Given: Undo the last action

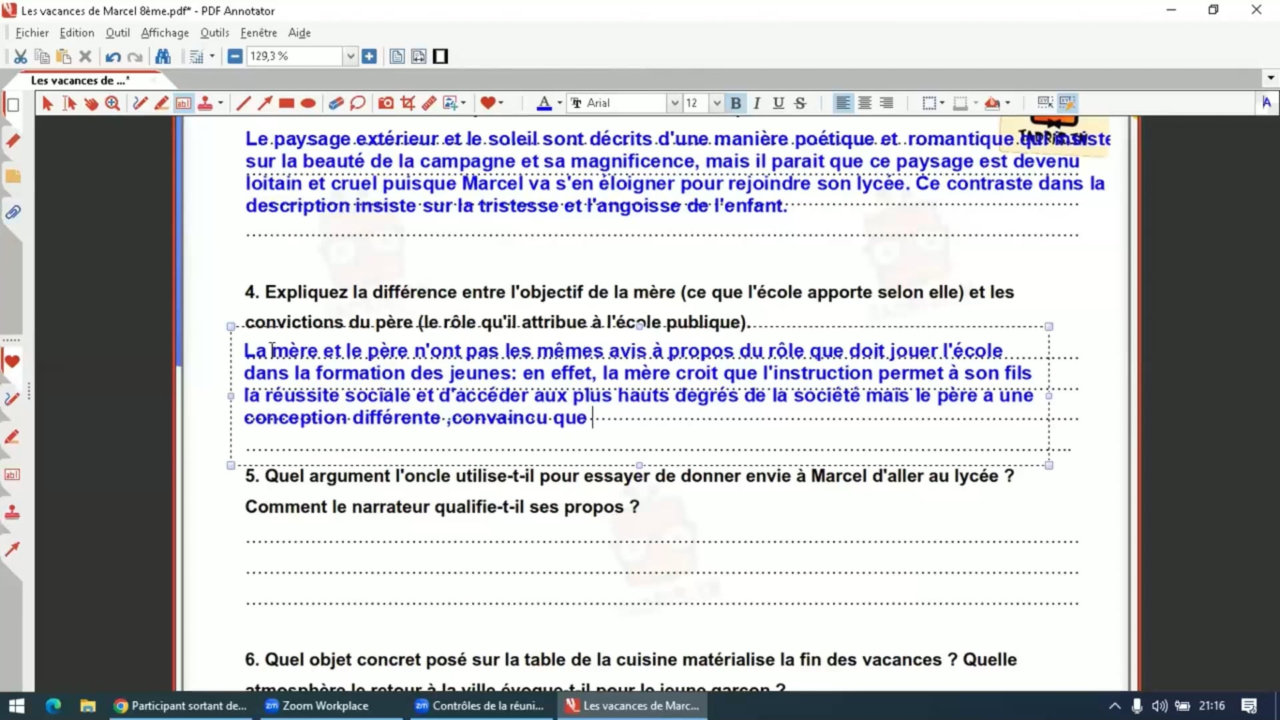Looking at the screenshot, I should point(113,57).
